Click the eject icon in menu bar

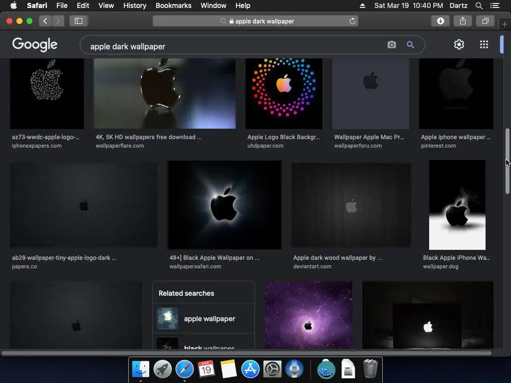tap(362, 5)
